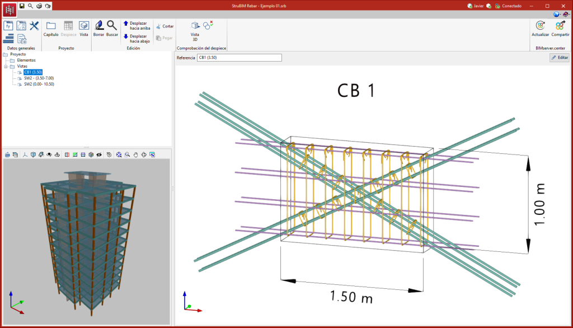The height and width of the screenshot is (328, 573).
Task: Click the first 3D viewer toolbar icon
Action: (7, 154)
